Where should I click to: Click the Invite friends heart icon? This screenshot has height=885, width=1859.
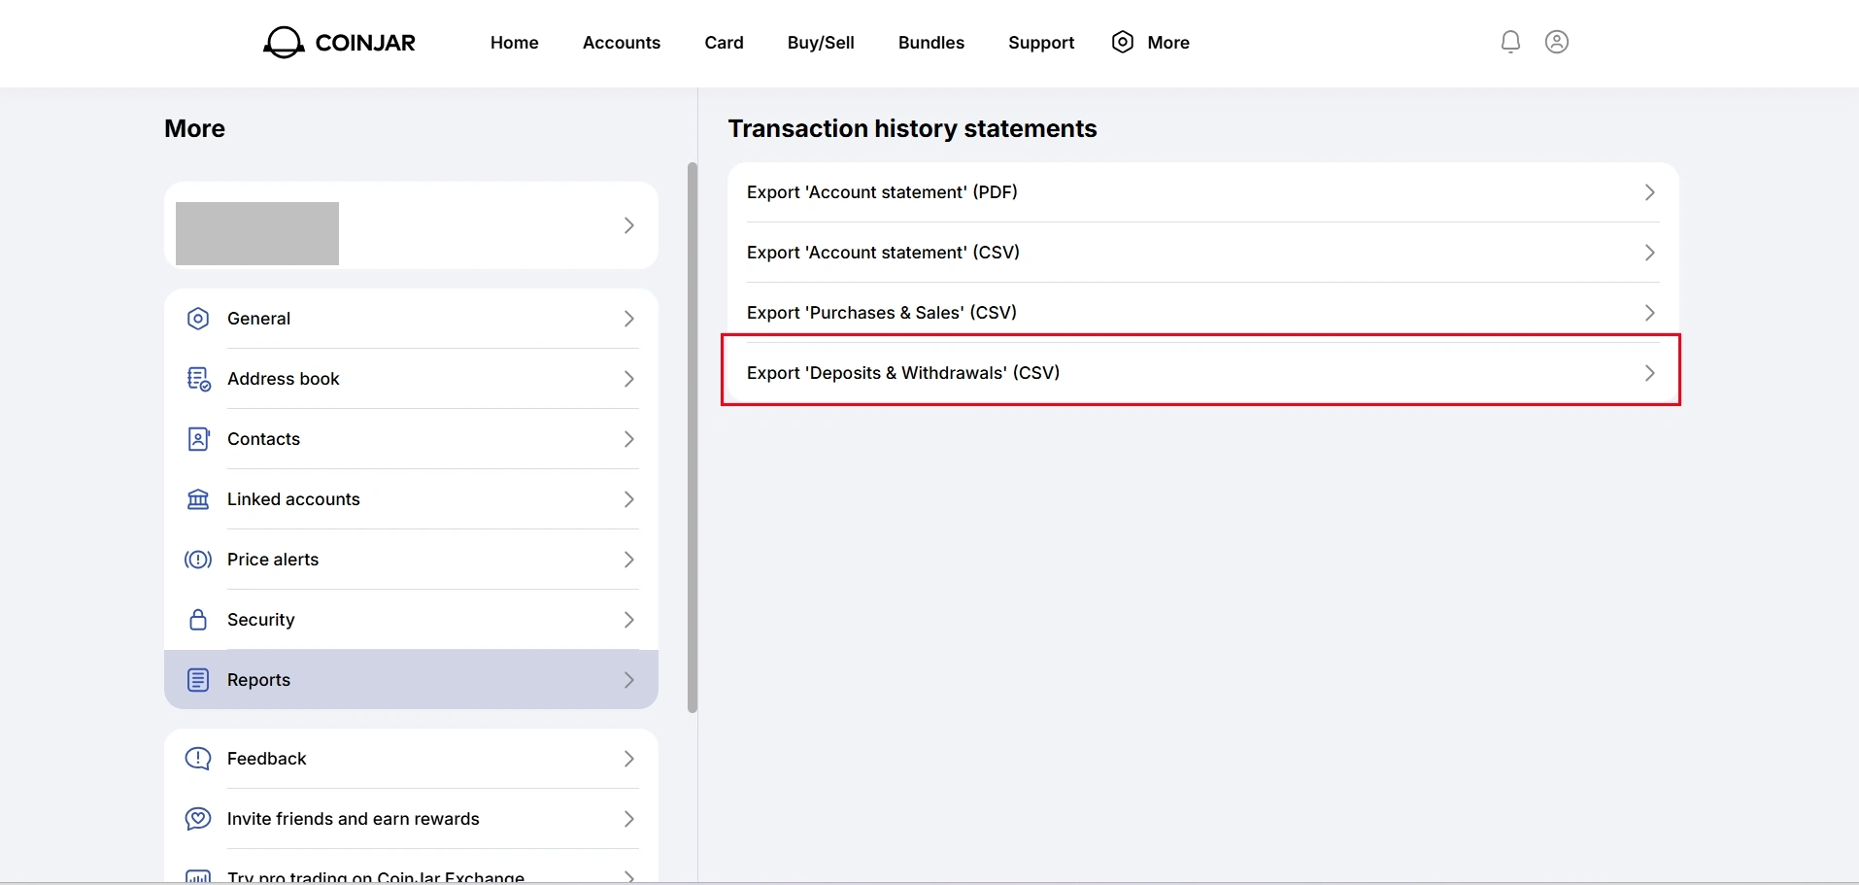tap(198, 819)
